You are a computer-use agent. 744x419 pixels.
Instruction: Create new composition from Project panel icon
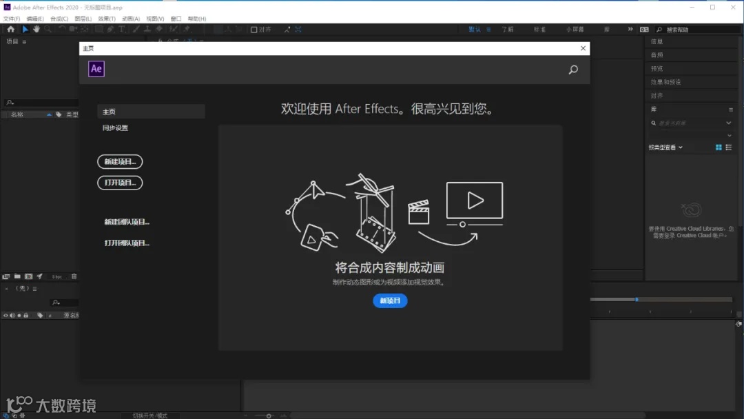pyautogui.click(x=28, y=276)
